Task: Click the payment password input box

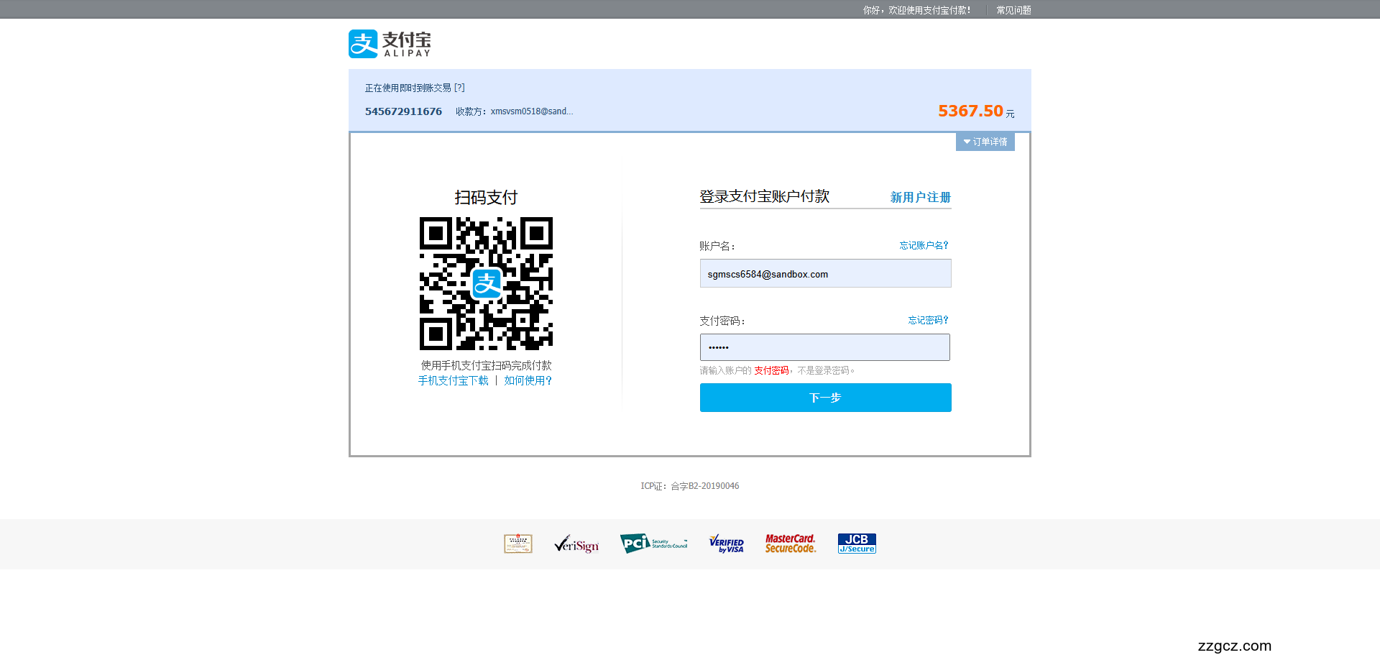Action: click(825, 347)
